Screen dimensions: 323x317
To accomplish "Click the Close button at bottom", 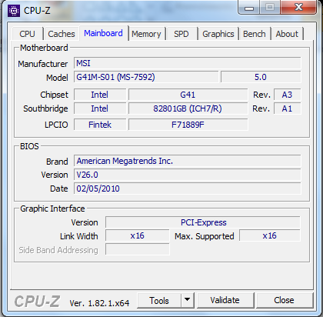I will (x=284, y=300).
